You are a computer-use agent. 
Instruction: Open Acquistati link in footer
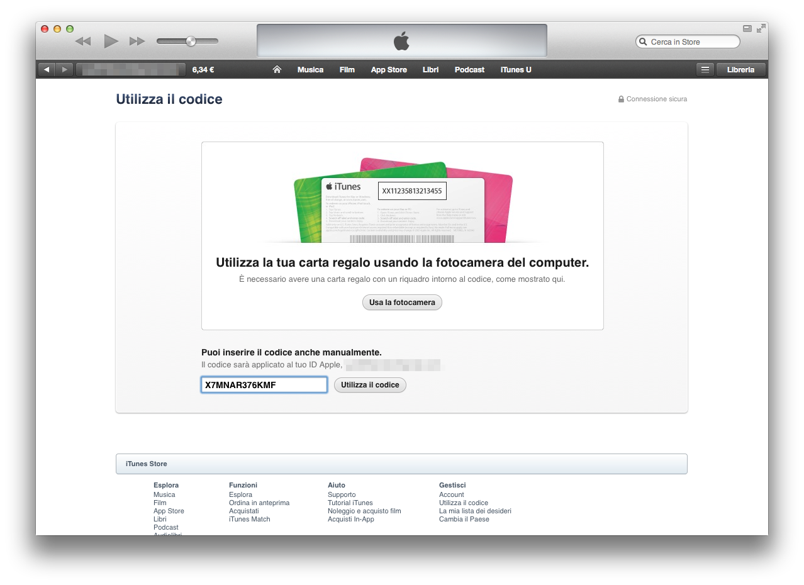(244, 511)
